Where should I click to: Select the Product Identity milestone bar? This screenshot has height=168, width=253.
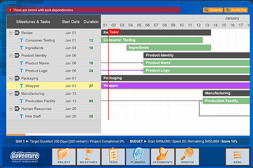(197, 55)
